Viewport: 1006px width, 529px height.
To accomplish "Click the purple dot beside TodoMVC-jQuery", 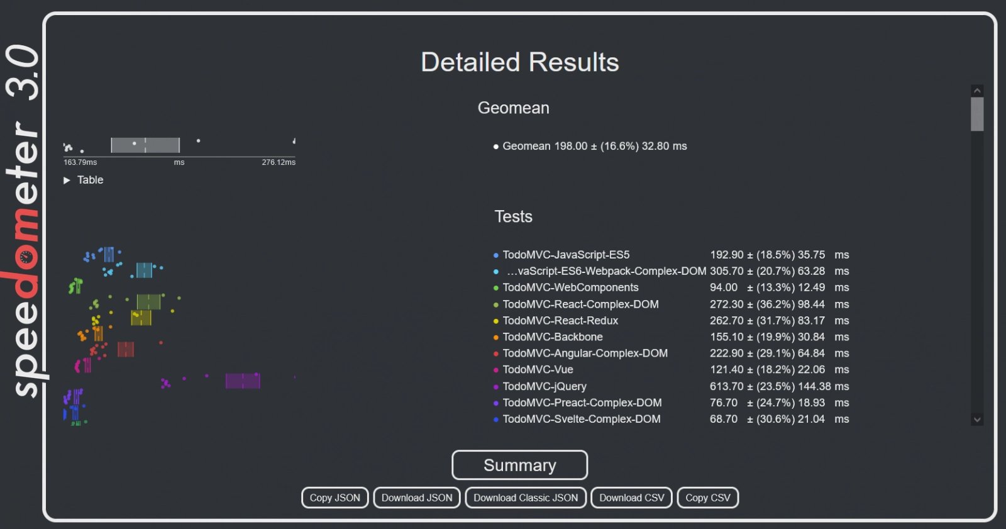I will click(496, 387).
